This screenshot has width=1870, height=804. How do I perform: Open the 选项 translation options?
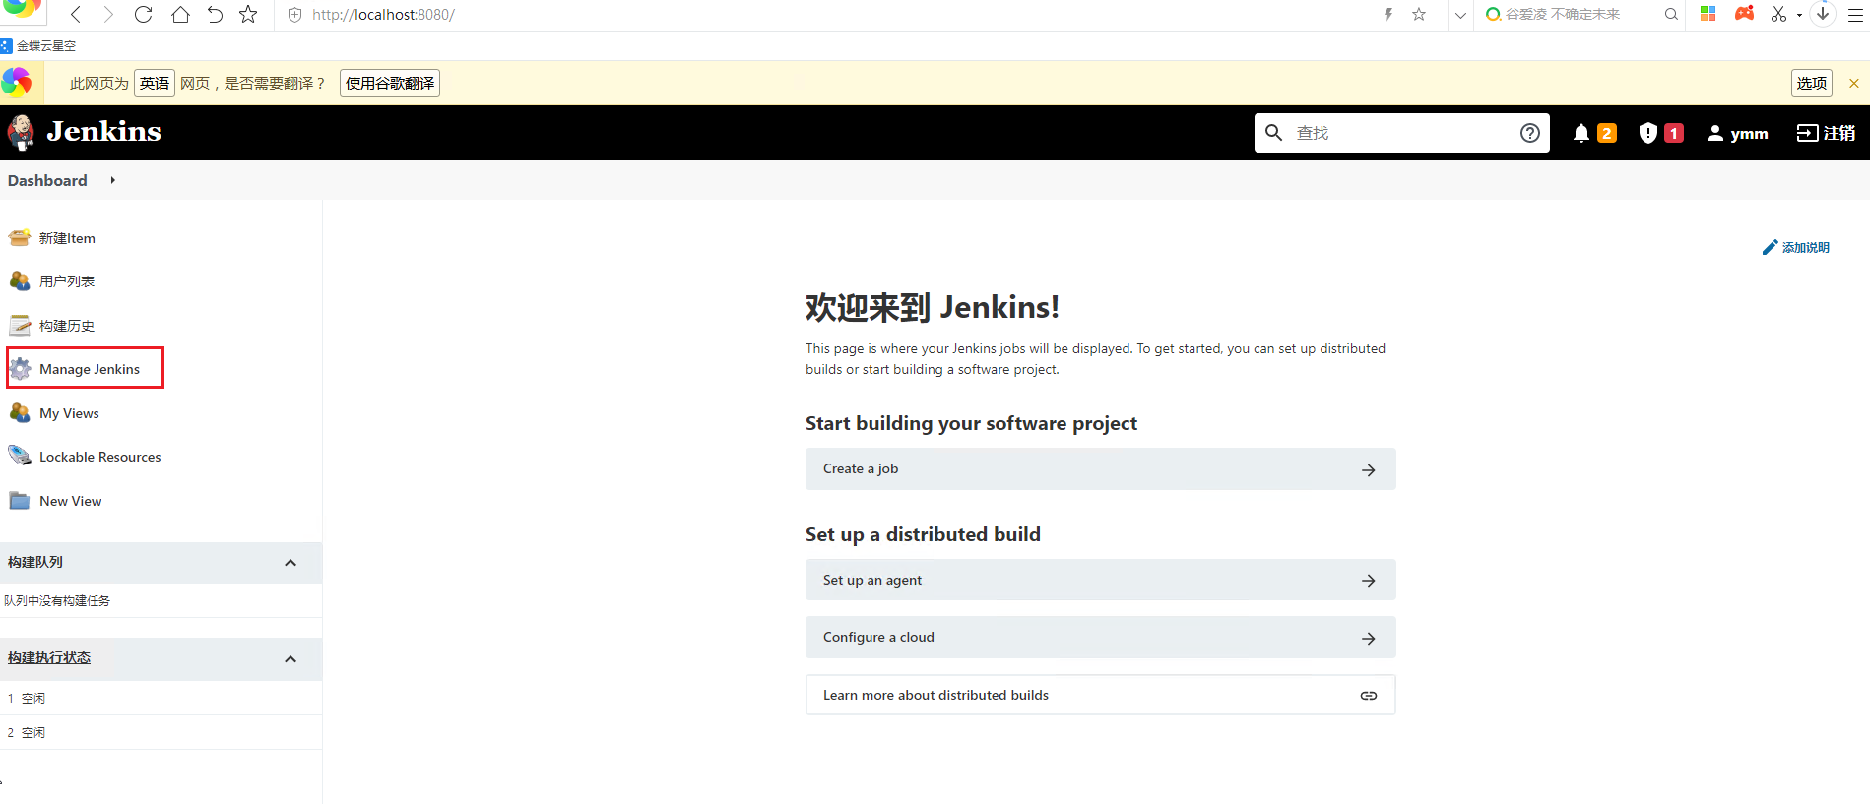point(1812,84)
